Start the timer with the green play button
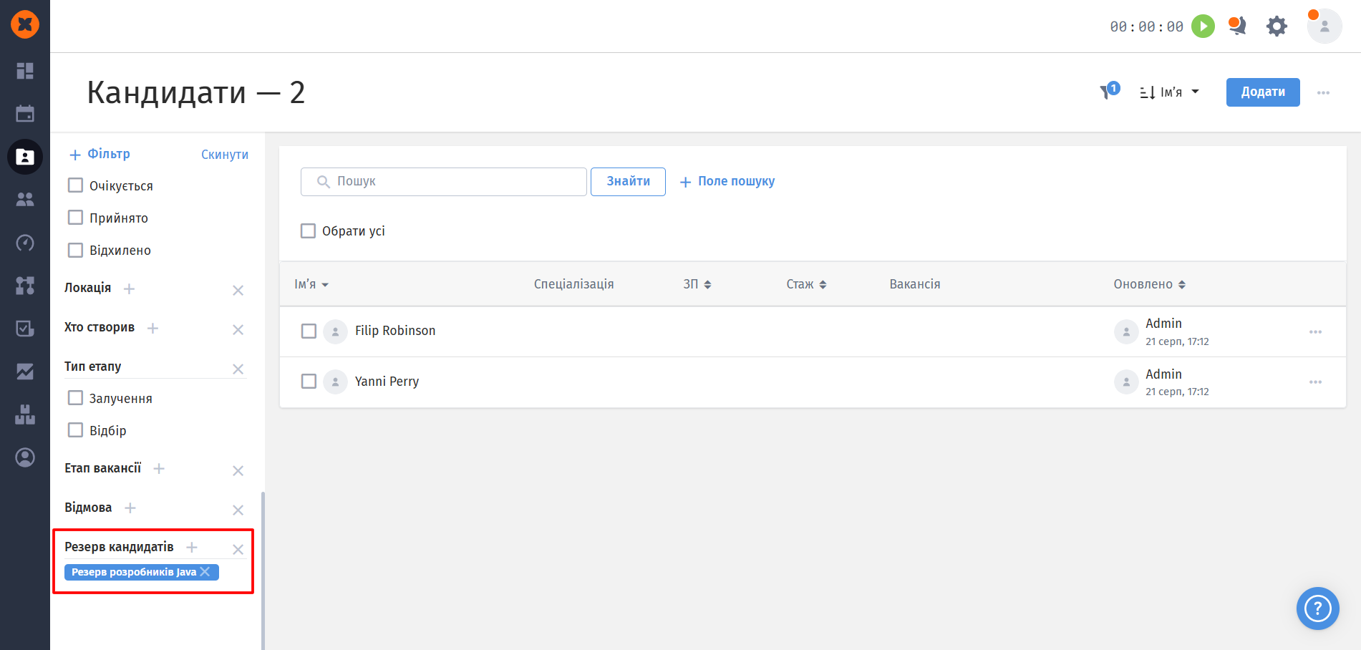Image resolution: width=1361 pixels, height=650 pixels. 1203,26
